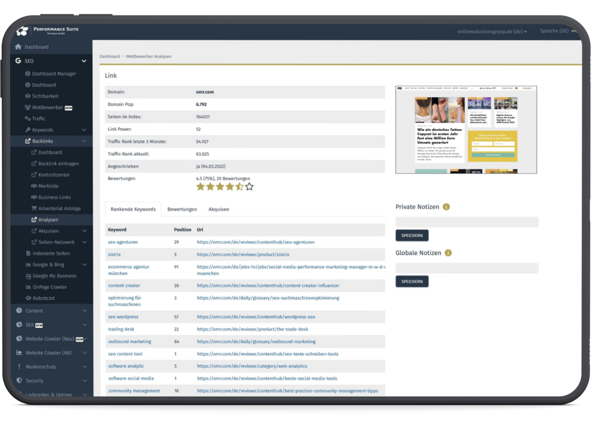Click the Analysen icon in sidebar
The image size is (593, 428).
click(x=34, y=220)
